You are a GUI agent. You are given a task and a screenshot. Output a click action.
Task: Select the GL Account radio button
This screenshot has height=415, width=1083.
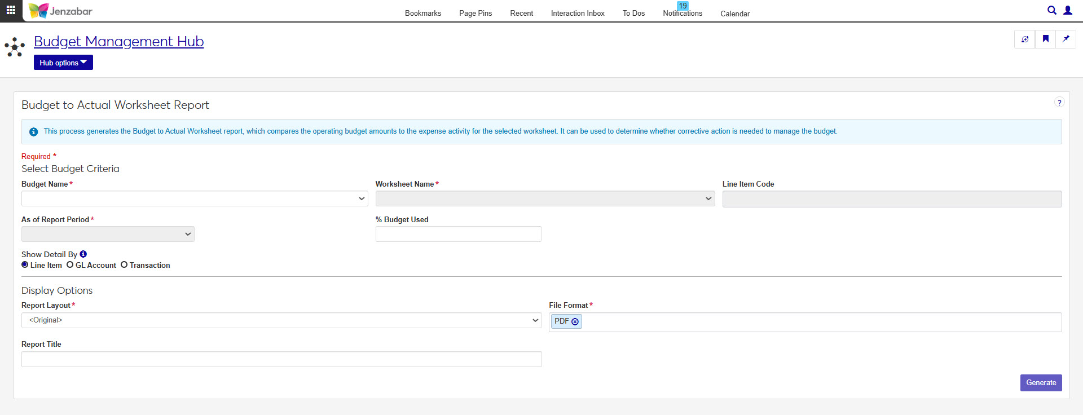(x=70, y=265)
